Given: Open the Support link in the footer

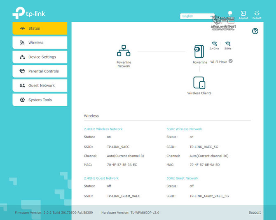Looking at the screenshot, I should pos(255,213).
